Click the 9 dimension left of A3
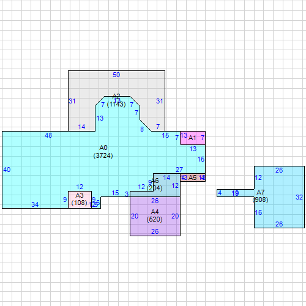Viewport: 306px width, 306px height. [65, 200]
